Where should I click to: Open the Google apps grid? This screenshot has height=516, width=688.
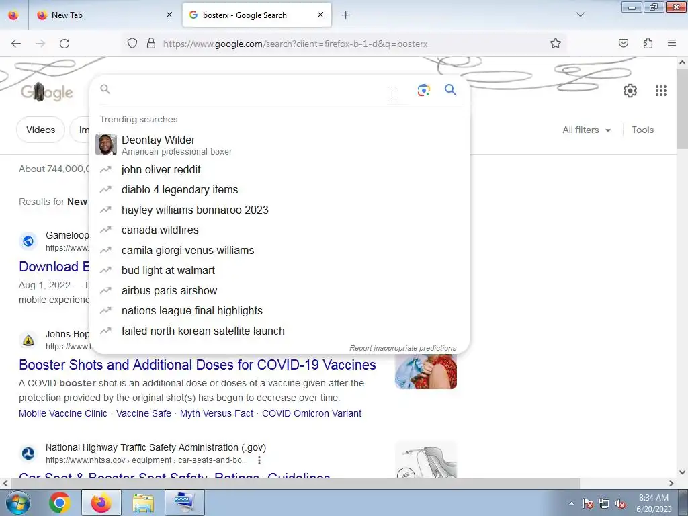[661, 91]
